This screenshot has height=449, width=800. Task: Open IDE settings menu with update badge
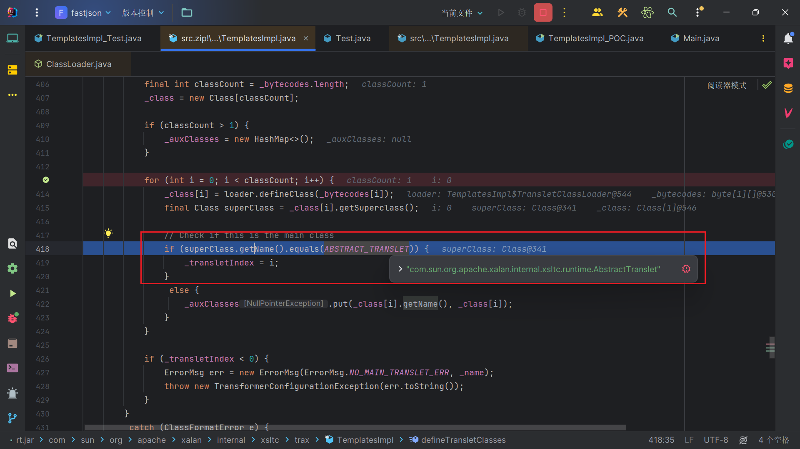[x=698, y=12]
